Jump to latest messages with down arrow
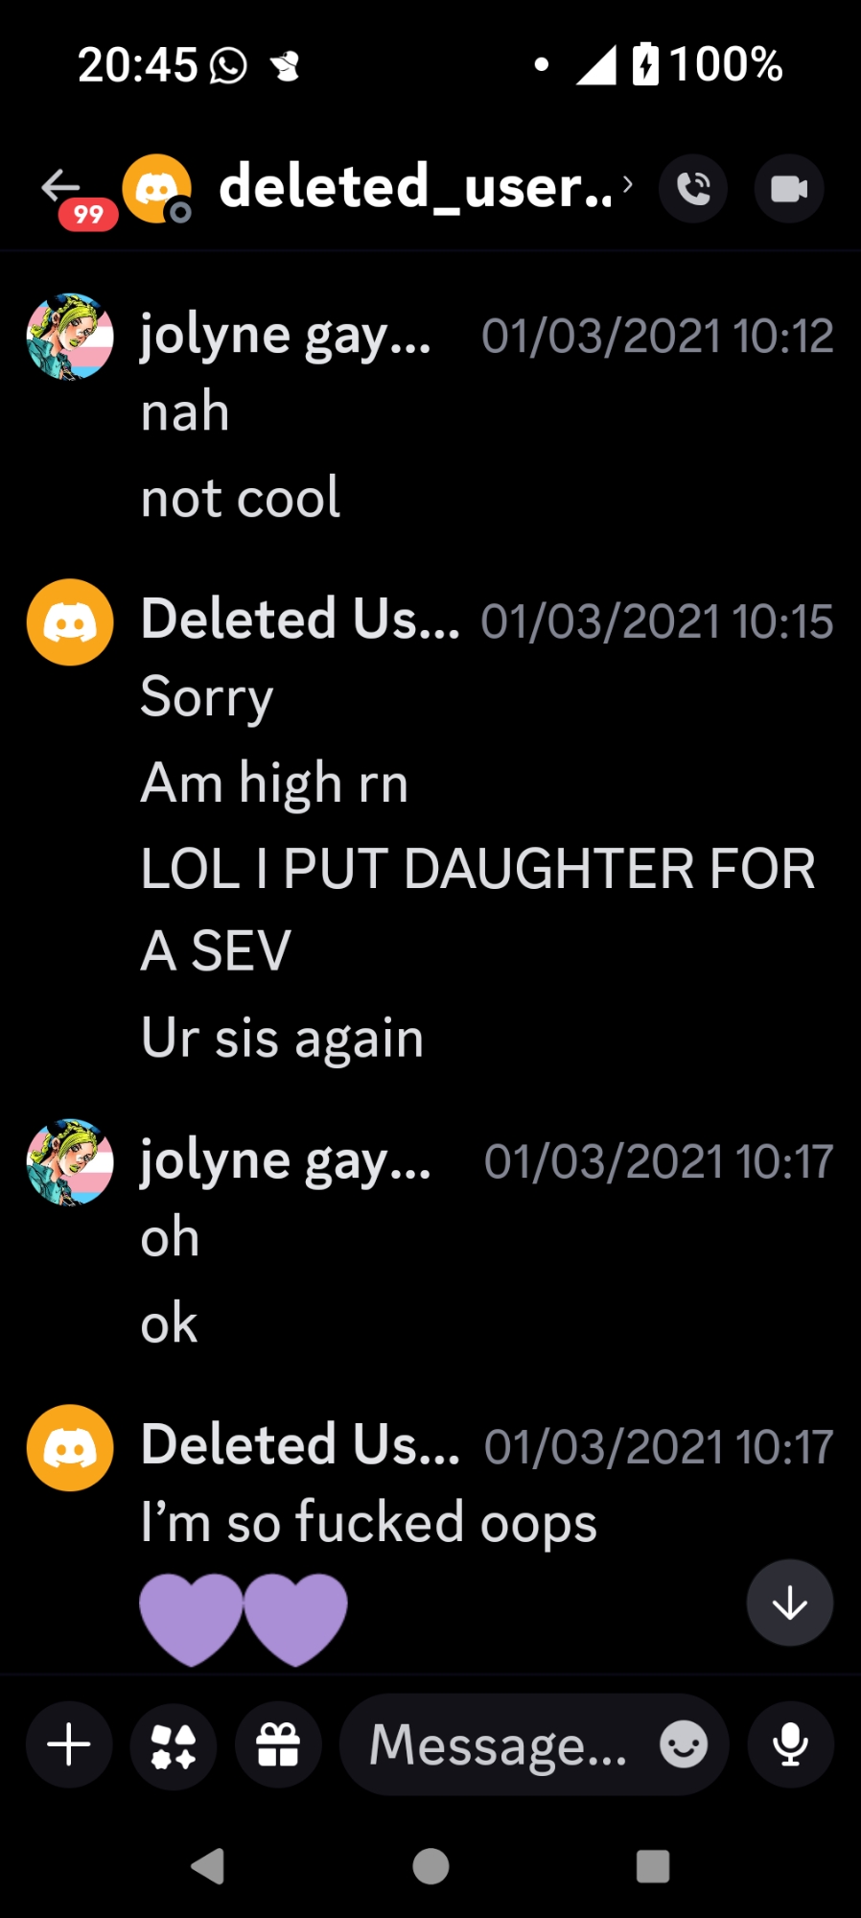The height and width of the screenshot is (1918, 861). pos(790,1602)
